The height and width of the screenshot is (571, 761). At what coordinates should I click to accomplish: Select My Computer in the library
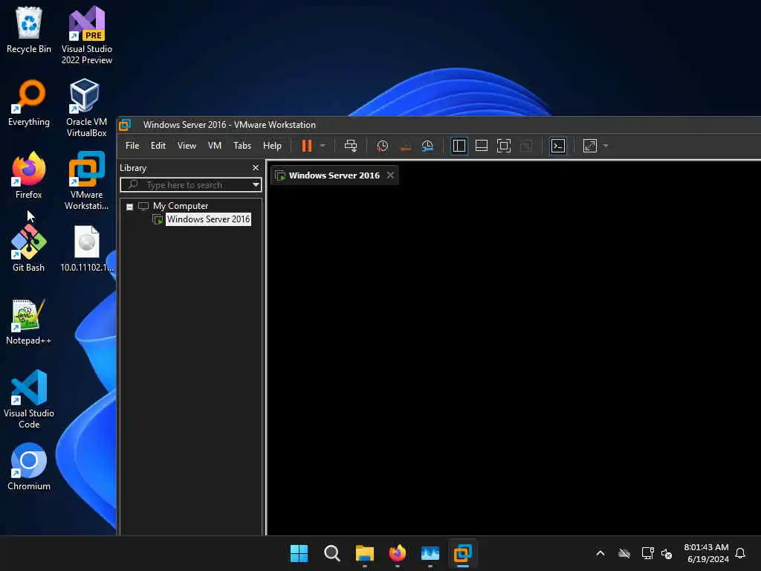(x=181, y=206)
